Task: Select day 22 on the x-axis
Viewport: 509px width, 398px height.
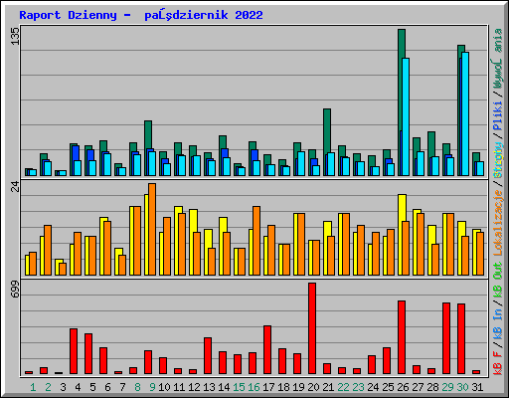Action: (343, 387)
